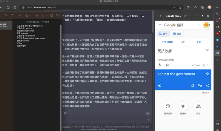Screen dimensions: 221x131
Task: Click the Notes collaboration link icon
Action: coord(37,15)
